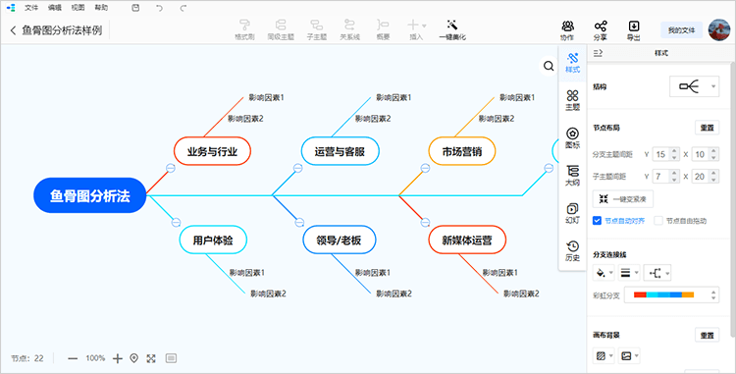Open branch connector shape dropdown
736x374 pixels.
click(657, 272)
